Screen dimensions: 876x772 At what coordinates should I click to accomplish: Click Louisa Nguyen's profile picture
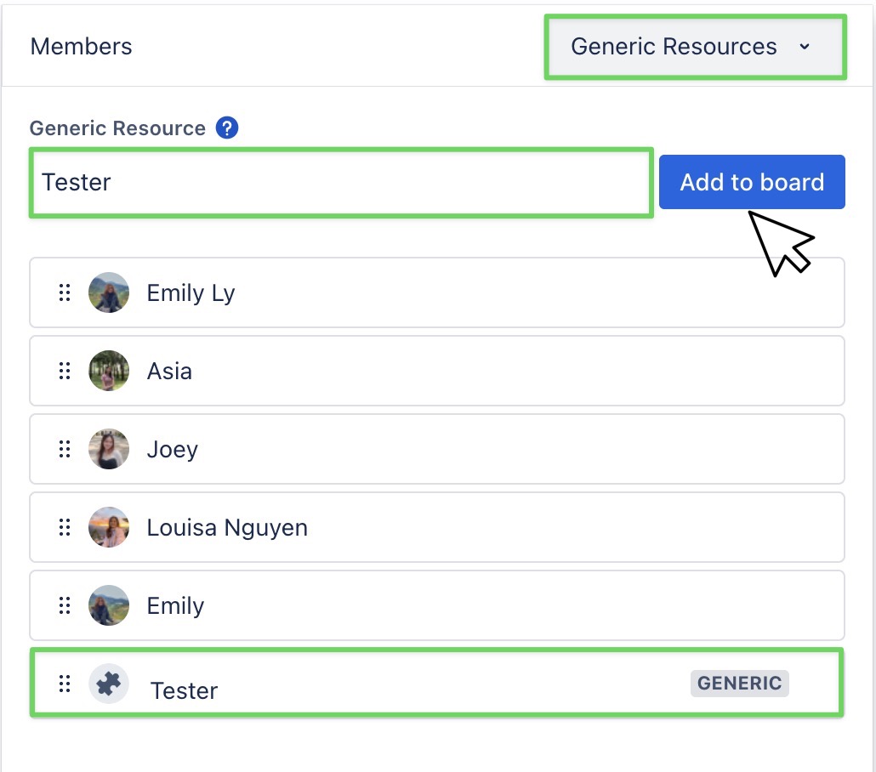click(109, 527)
